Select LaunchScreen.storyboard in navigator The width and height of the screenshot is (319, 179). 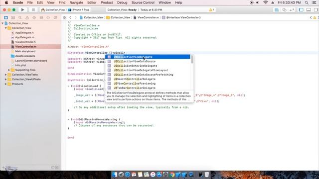[31, 61]
